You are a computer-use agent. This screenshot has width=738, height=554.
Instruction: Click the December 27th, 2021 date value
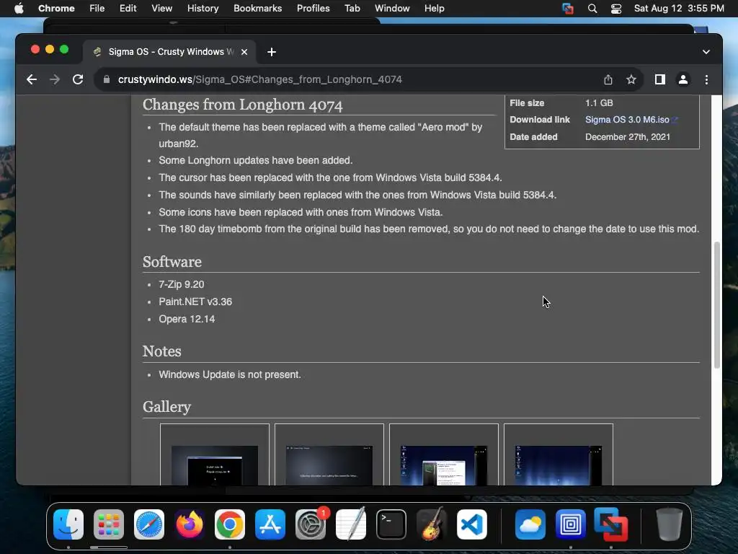(x=628, y=137)
